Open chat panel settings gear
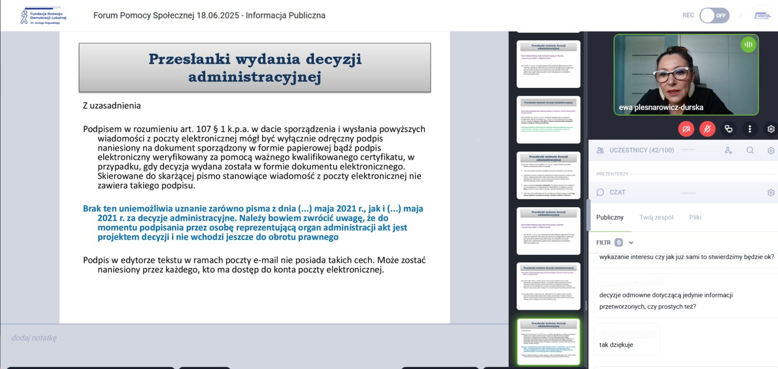 771,193
